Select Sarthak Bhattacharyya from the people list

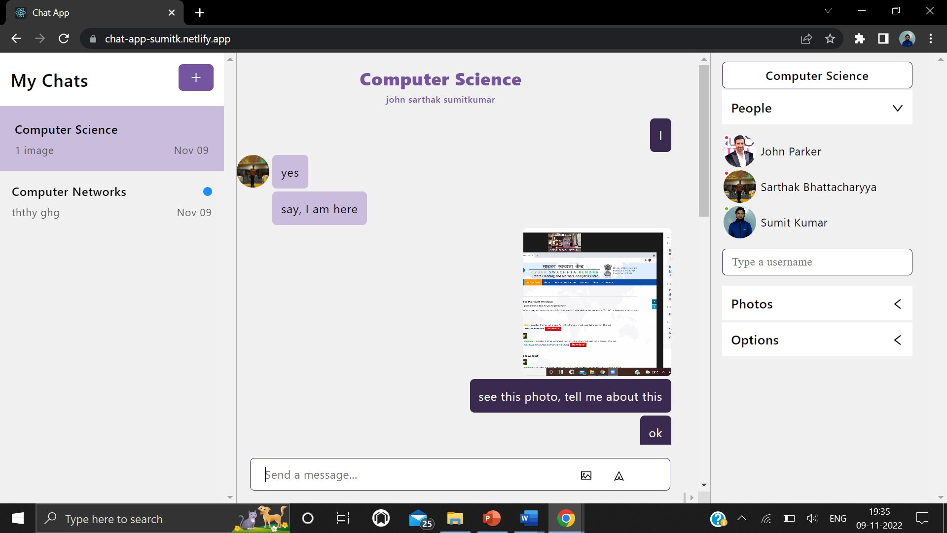tap(818, 187)
